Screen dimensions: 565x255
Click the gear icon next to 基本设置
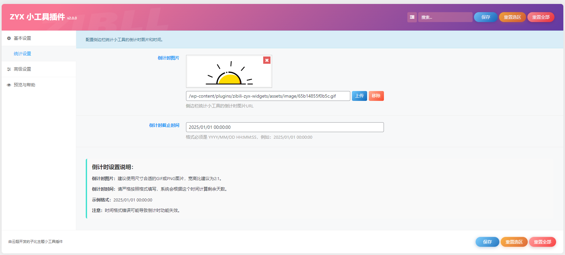[x=9, y=38]
